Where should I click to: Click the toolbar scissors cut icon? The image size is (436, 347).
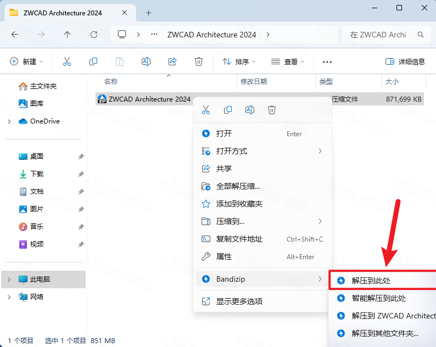[67, 61]
